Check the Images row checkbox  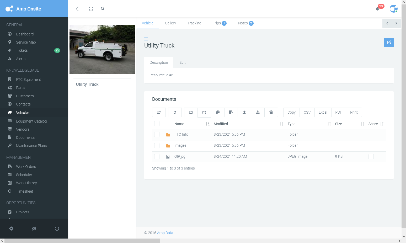[x=157, y=145]
